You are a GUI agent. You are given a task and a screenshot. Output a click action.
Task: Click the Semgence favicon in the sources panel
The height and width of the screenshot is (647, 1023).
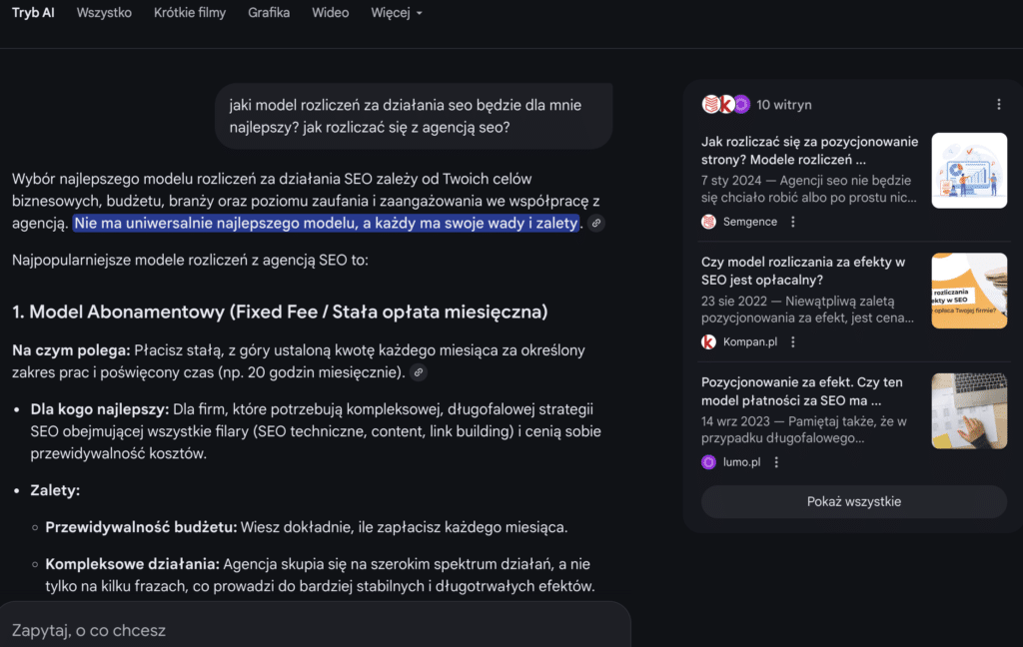click(709, 221)
